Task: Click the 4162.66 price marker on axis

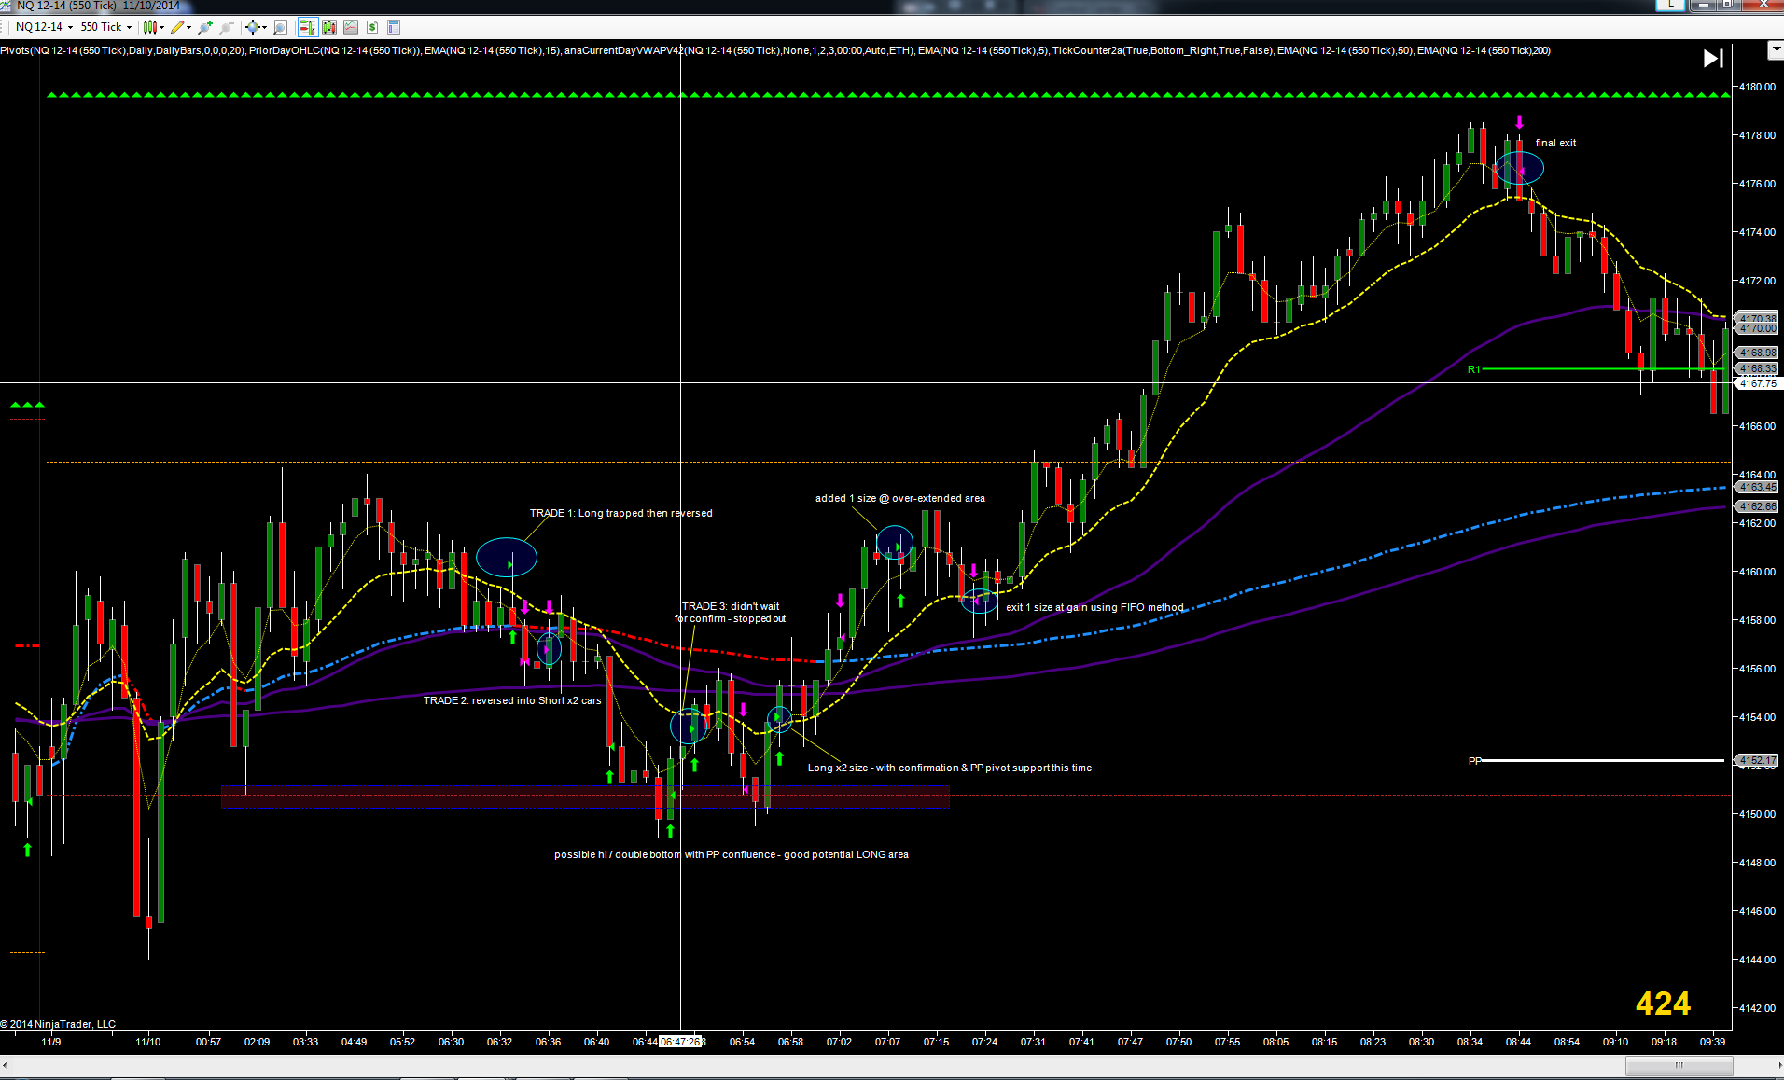Action: tap(1758, 506)
